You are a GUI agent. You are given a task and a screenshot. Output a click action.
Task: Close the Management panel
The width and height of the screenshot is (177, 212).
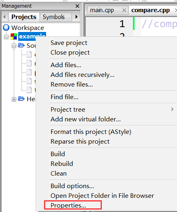(x=77, y=6)
